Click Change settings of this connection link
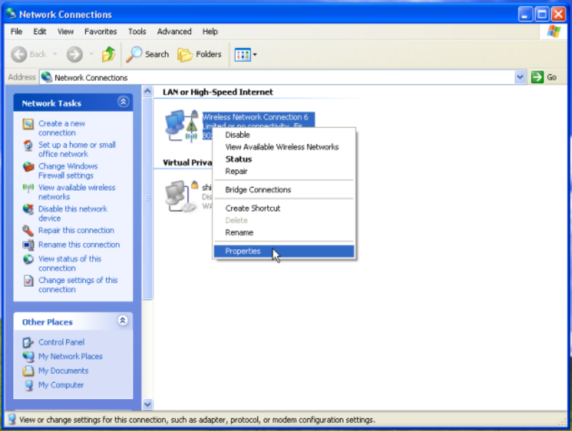 tap(78, 285)
